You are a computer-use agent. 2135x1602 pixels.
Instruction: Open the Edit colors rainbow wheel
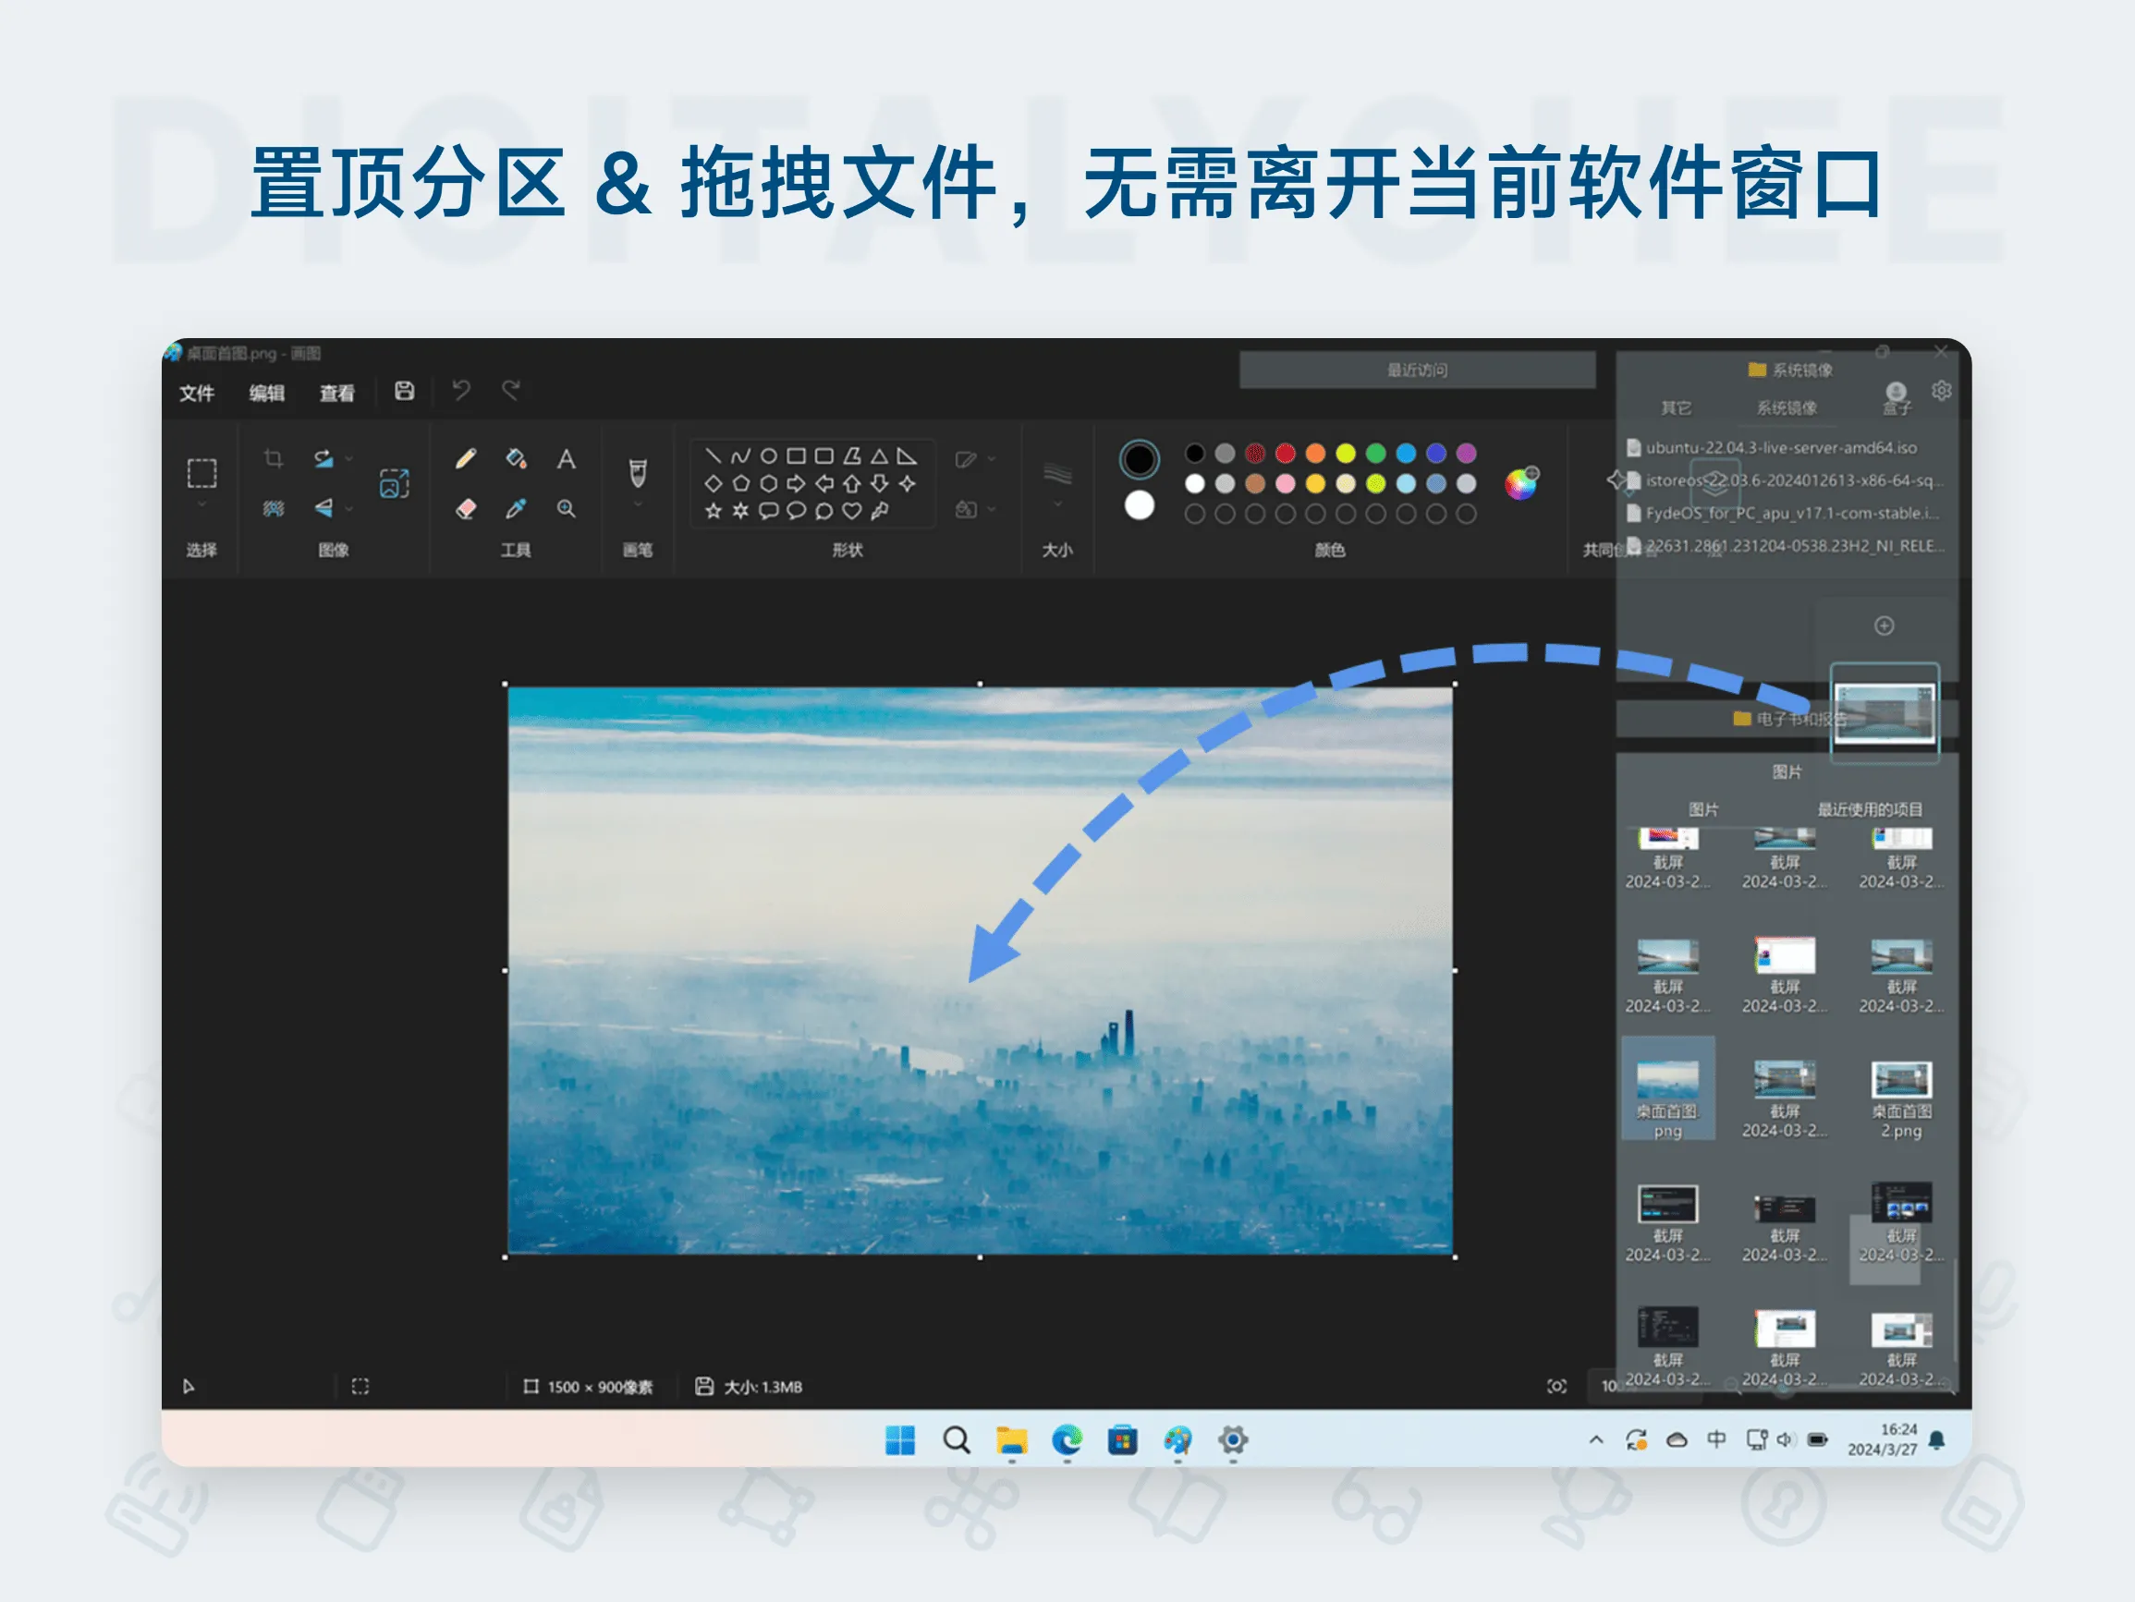coord(1520,483)
